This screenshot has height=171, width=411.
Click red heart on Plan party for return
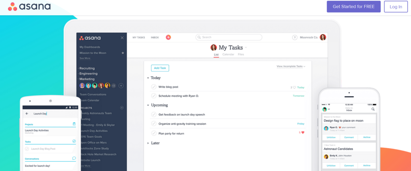click(303, 132)
